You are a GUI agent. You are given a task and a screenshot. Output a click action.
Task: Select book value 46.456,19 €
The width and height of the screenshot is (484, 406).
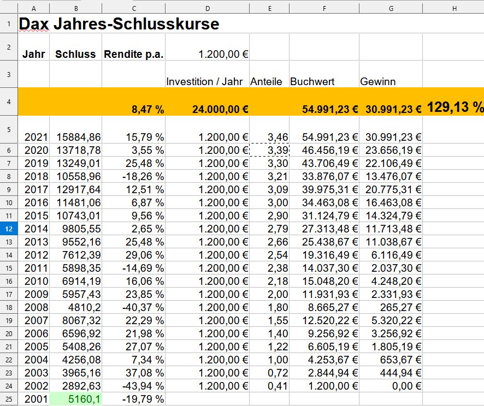324,150
